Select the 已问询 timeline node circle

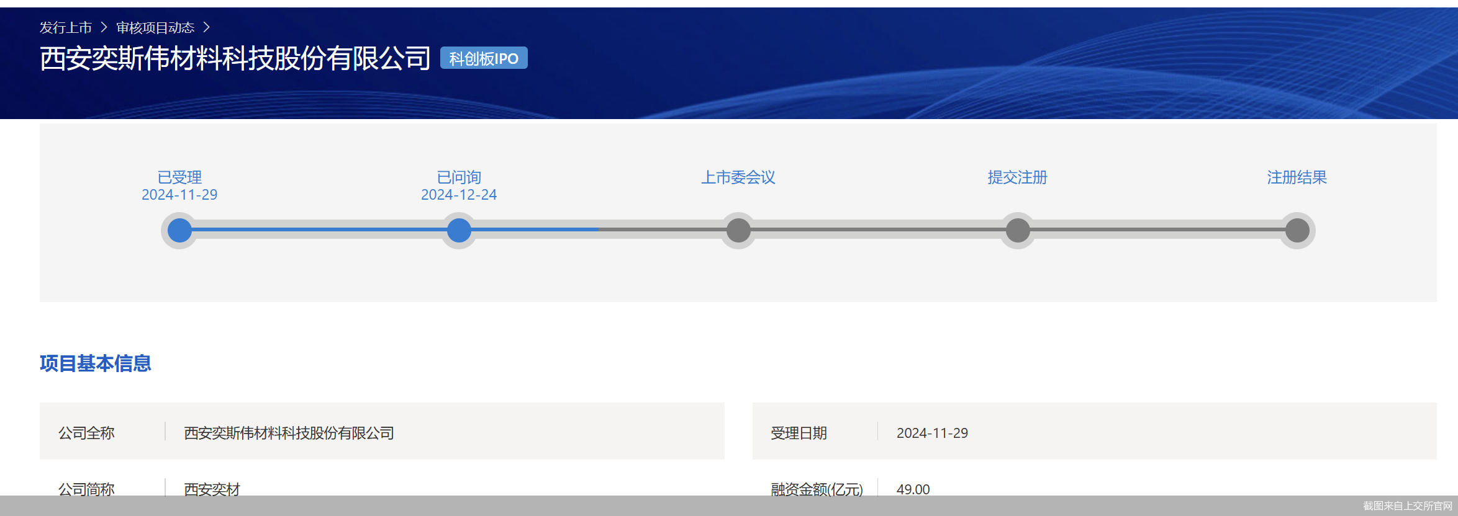[459, 231]
